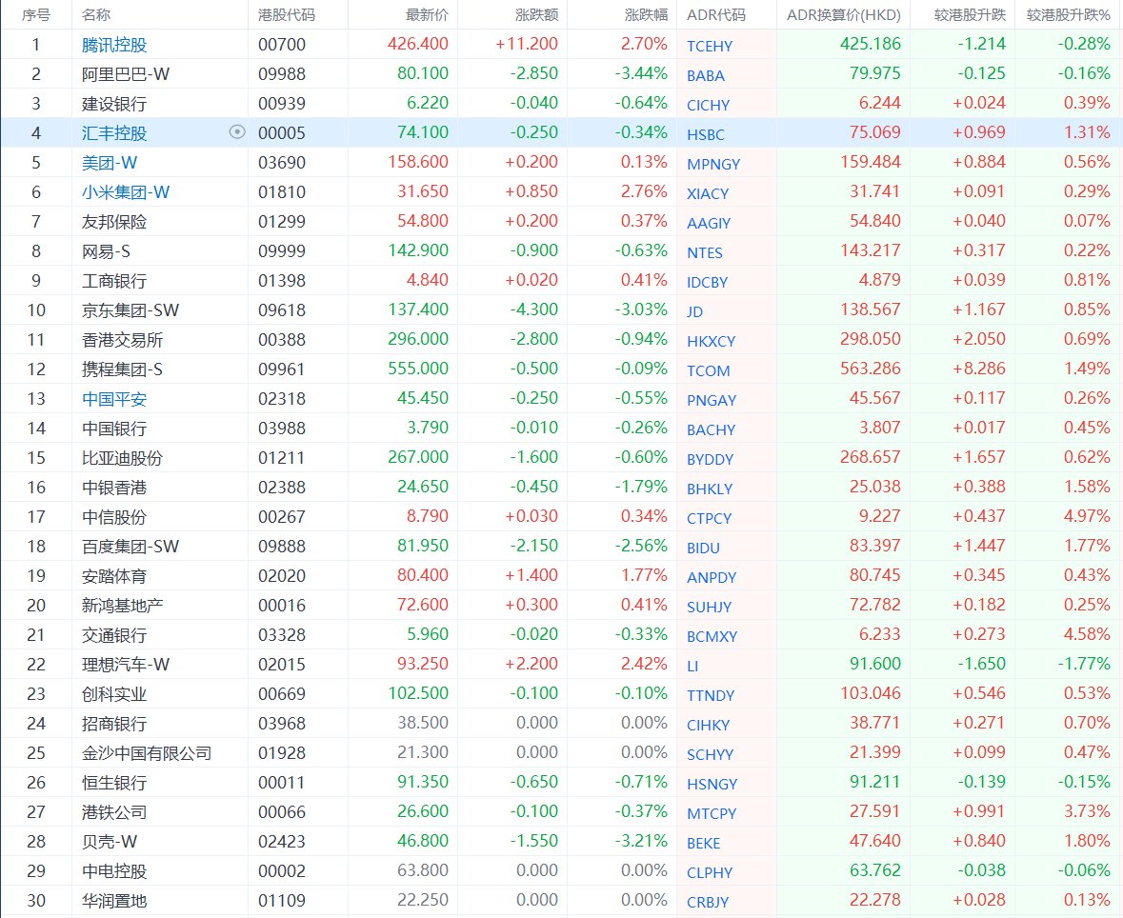
Task: Select the 金沙中国有限公司 row name
Action: (x=147, y=753)
